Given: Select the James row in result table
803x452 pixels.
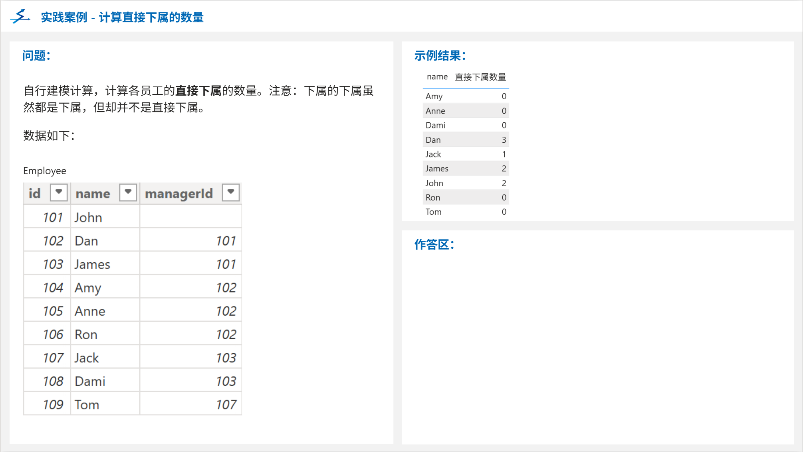Looking at the screenshot, I should pos(466,169).
